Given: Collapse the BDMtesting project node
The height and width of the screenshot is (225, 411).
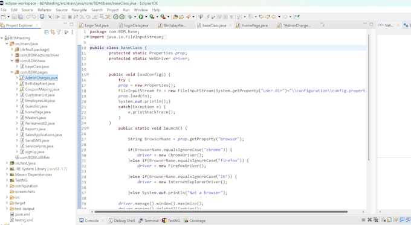Looking at the screenshot, I should [2, 38].
